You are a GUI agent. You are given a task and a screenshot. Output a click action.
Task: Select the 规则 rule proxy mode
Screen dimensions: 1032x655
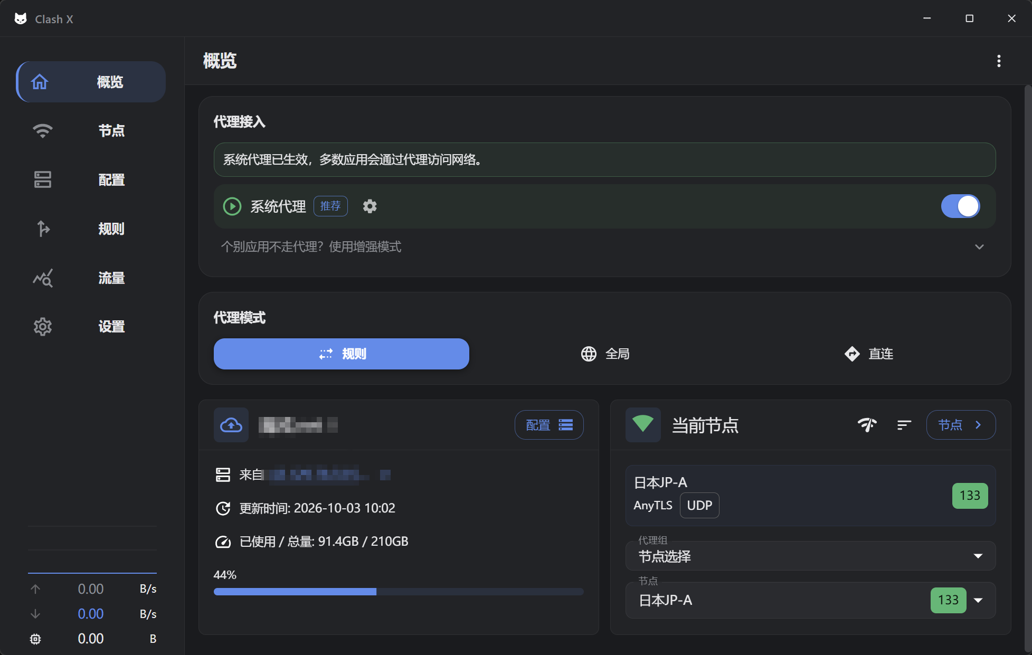[x=341, y=354]
